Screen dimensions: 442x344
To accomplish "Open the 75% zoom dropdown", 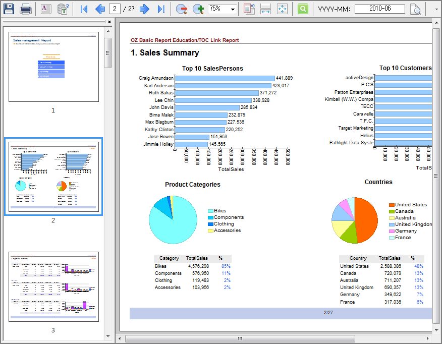I will click(233, 9).
